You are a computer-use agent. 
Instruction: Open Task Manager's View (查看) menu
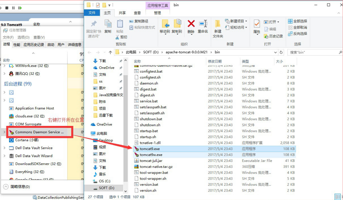click(39, 37)
